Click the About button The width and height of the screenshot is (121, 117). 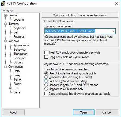[x=14, y=112]
